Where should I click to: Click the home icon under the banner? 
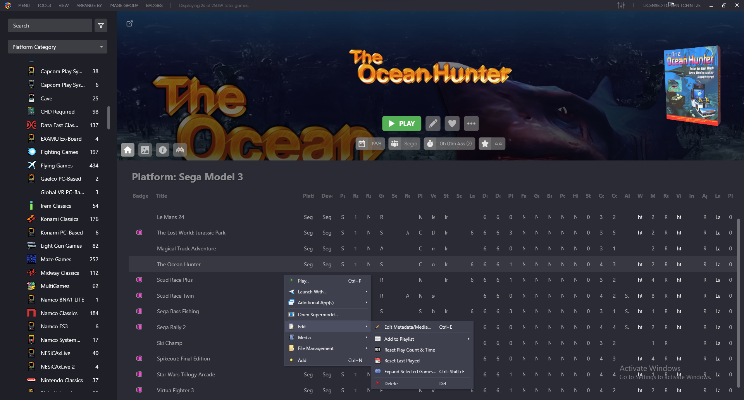(128, 150)
